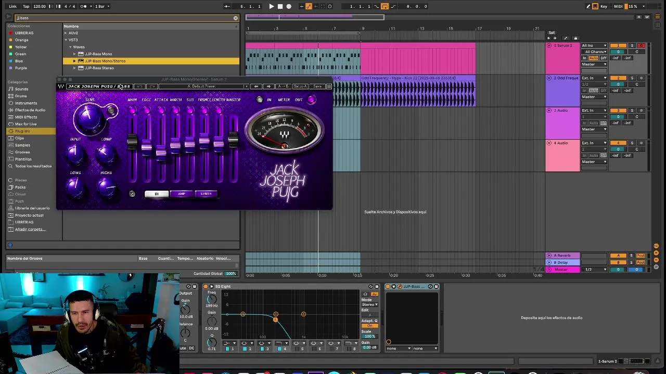Enable EQ Eight band 5 checkbox
Image resolution: width=666 pixels, height=374 pixels.
(298, 349)
